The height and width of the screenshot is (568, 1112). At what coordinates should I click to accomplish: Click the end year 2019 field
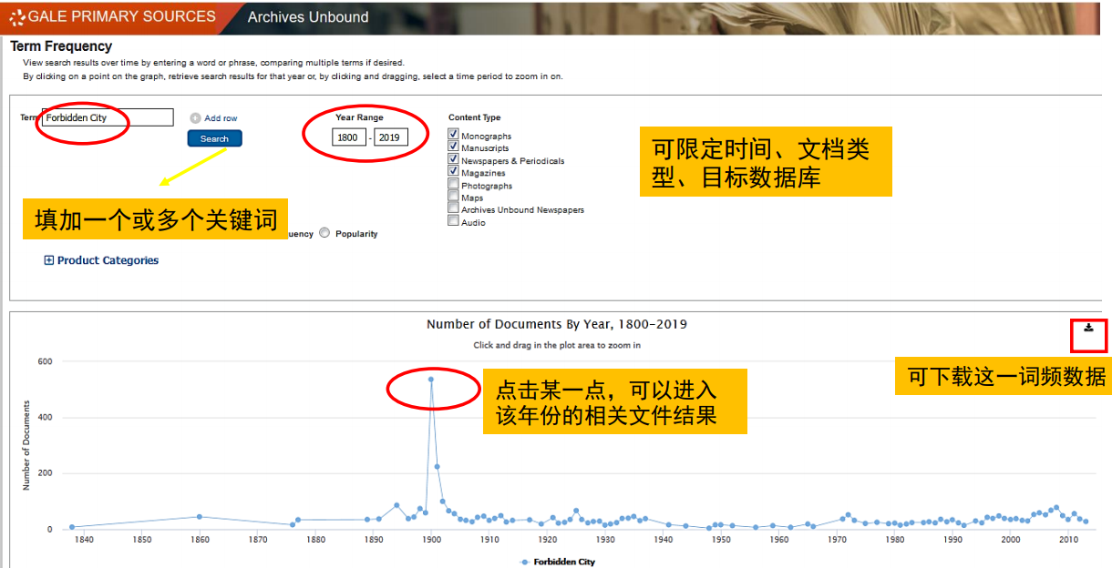pyautogui.click(x=390, y=137)
